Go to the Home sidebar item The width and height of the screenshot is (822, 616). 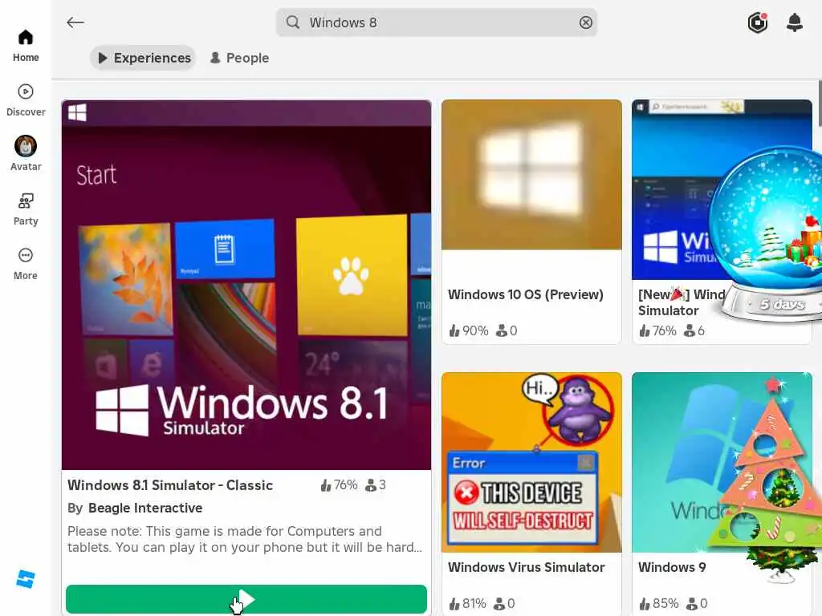[x=26, y=46]
